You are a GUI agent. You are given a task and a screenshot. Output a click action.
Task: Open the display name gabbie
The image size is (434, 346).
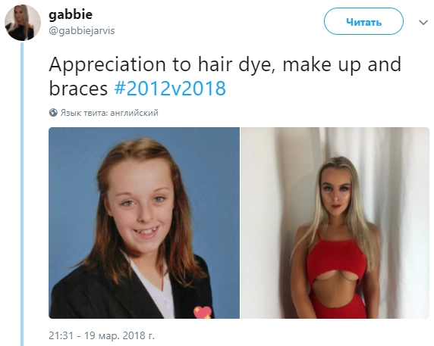pyautogui.click(x=71, y=15)
